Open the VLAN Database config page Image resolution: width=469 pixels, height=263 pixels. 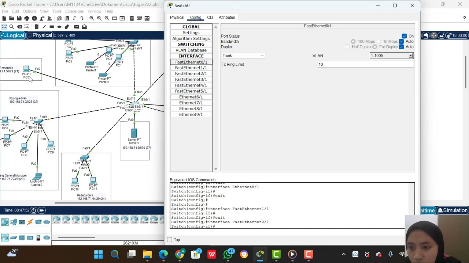click(191, 50)
